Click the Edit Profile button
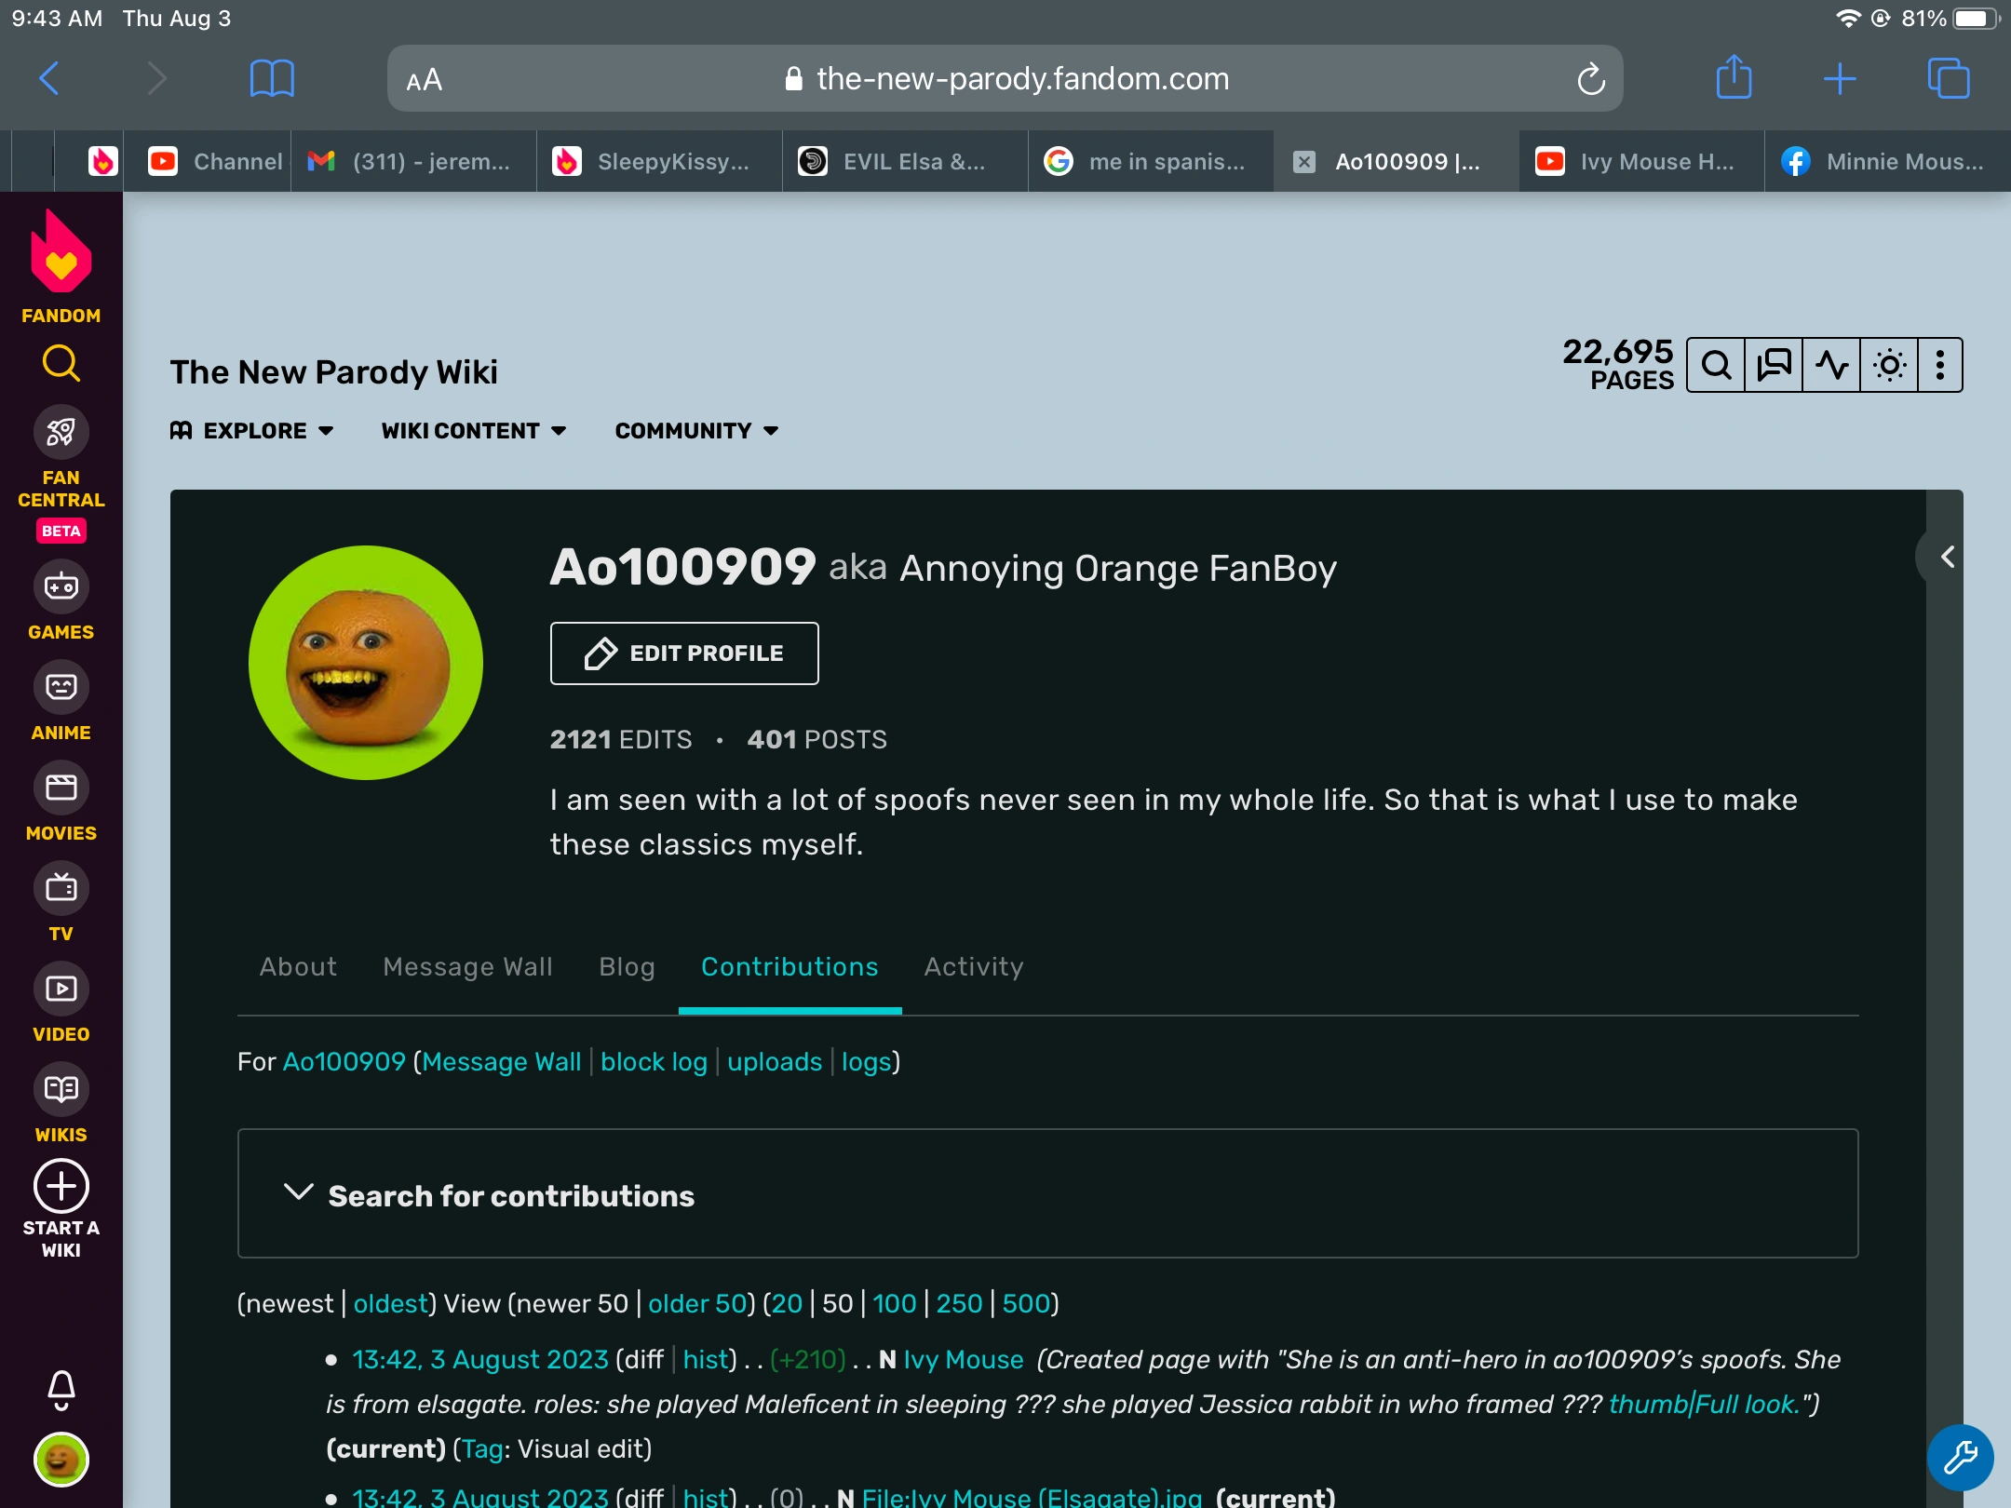This screenshot has height=1508, width=2011. pyautogui.click(x=684, y=653)
